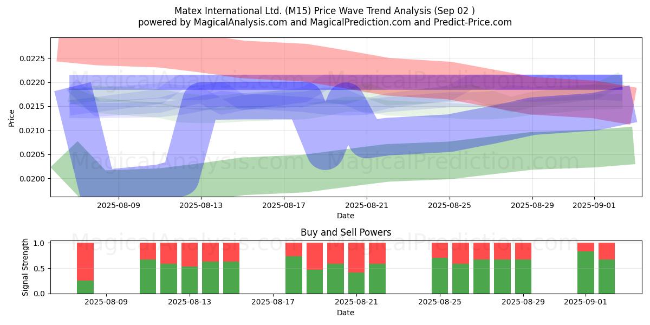
Task: Click the 'powered by MagicalAnalysis.com' subtitle line
Action: [x=325, y=22]
